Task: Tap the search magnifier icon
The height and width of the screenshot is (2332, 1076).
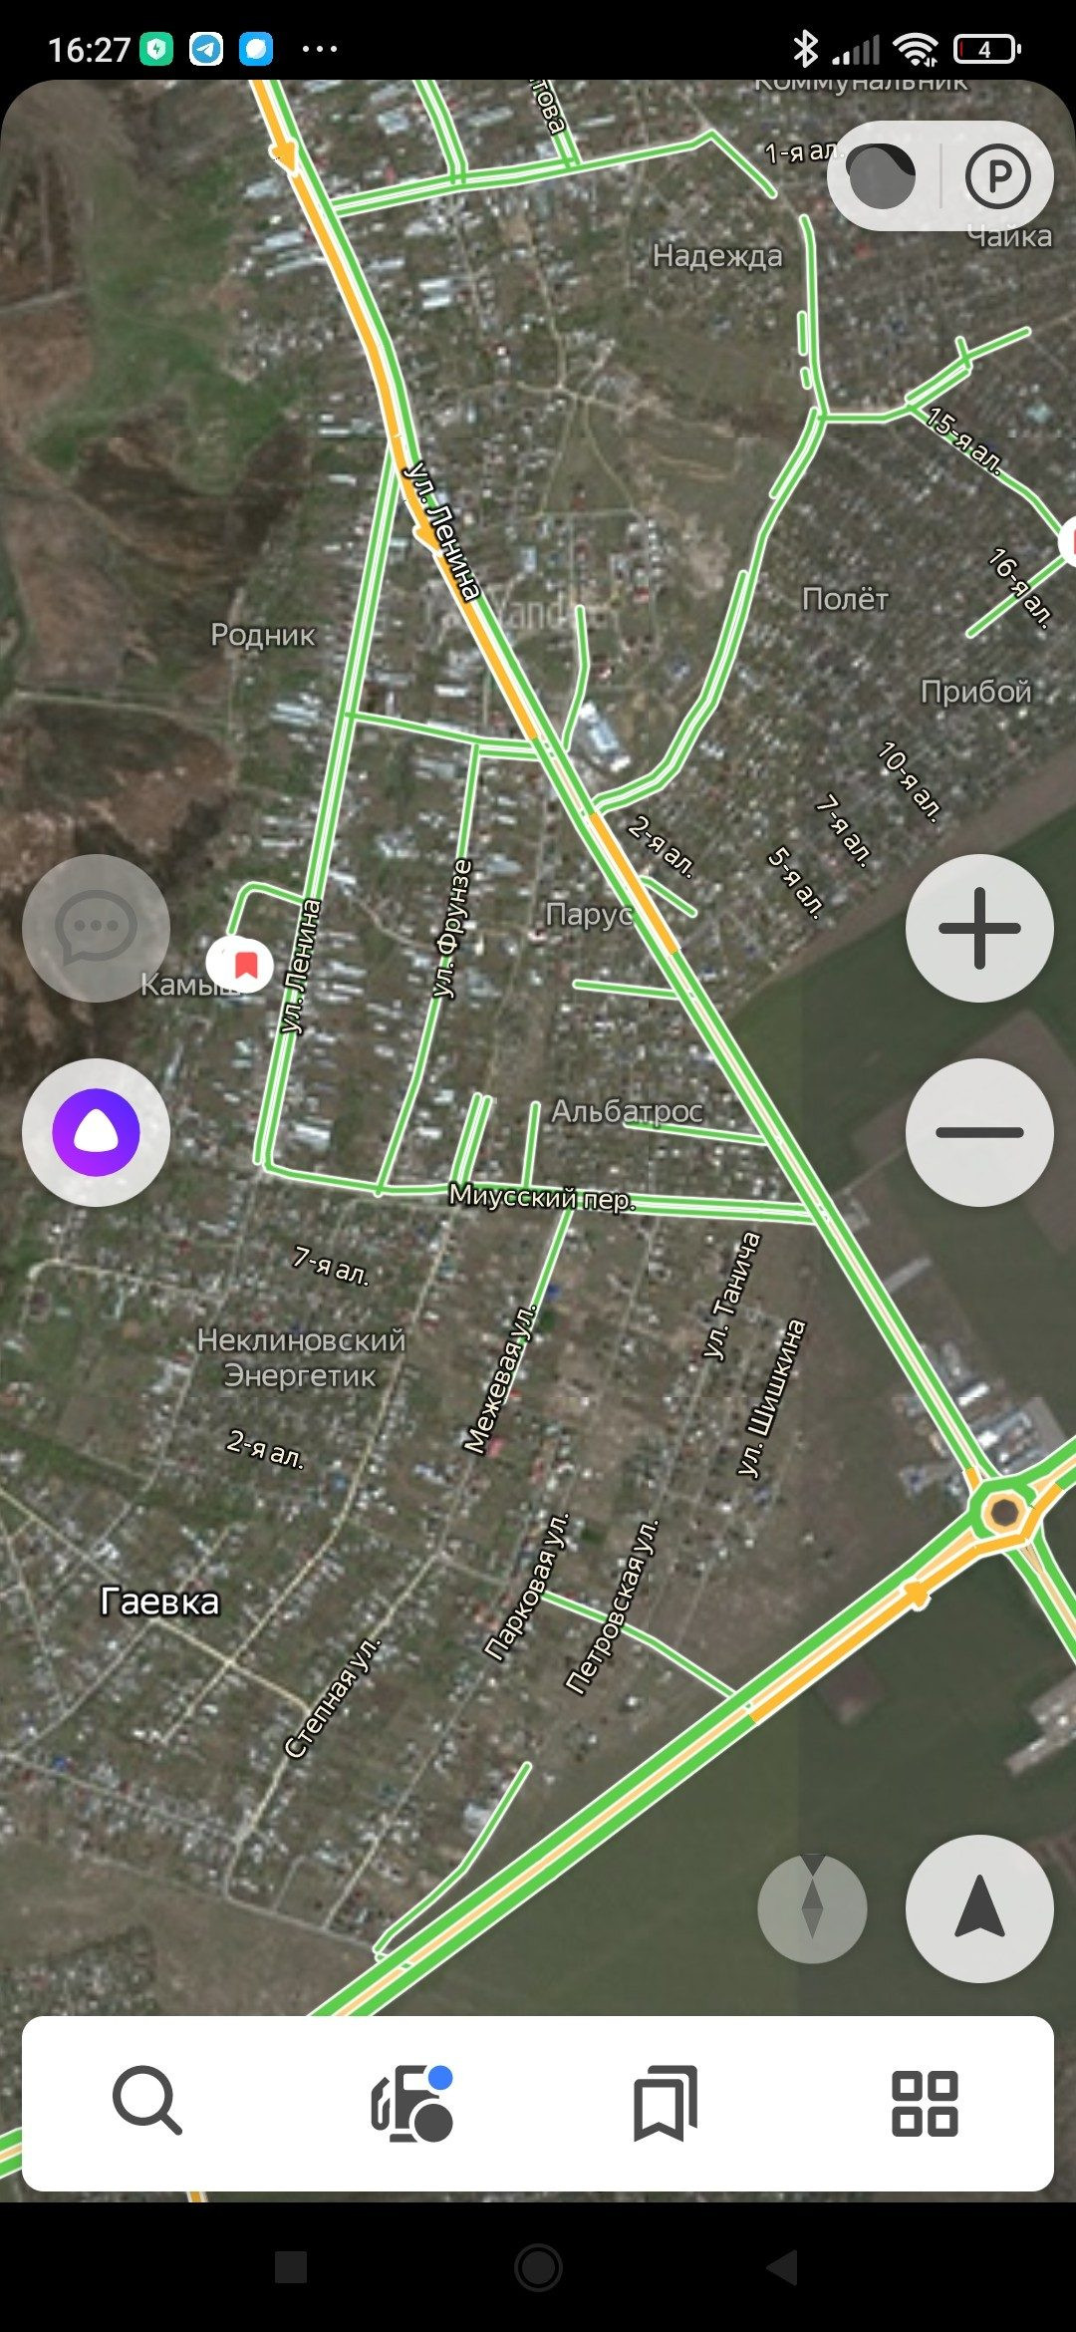Action: pyautogui.click(x=147, y=2101)
